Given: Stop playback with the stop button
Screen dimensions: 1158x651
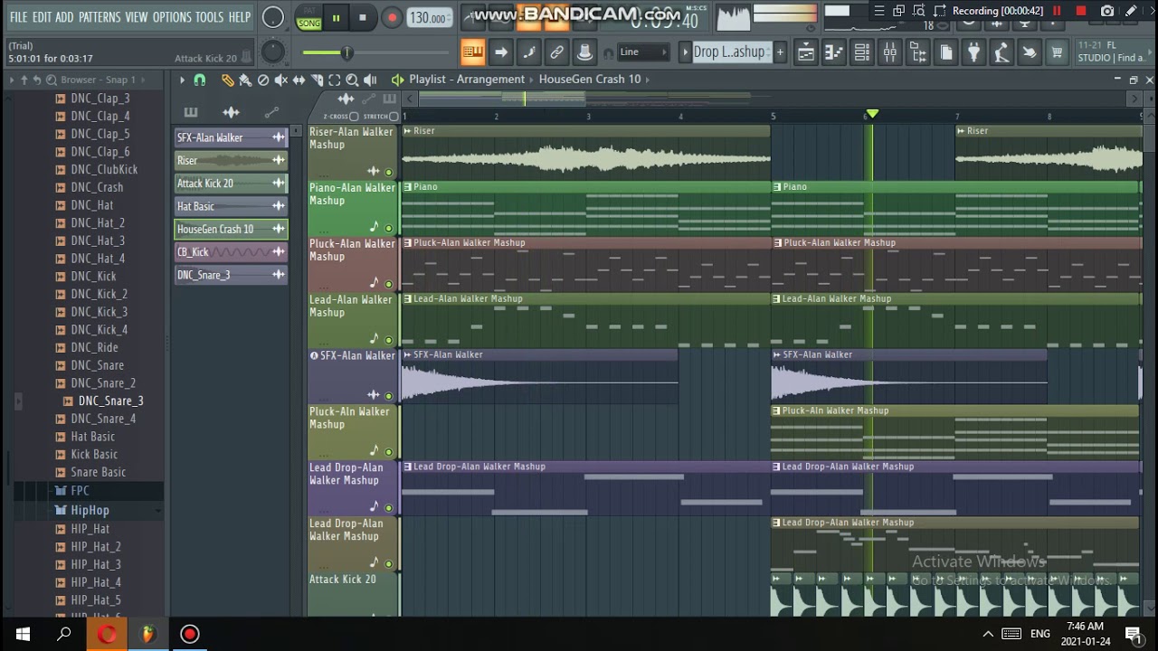Looking at the screenshot, I should click(363, 17).
